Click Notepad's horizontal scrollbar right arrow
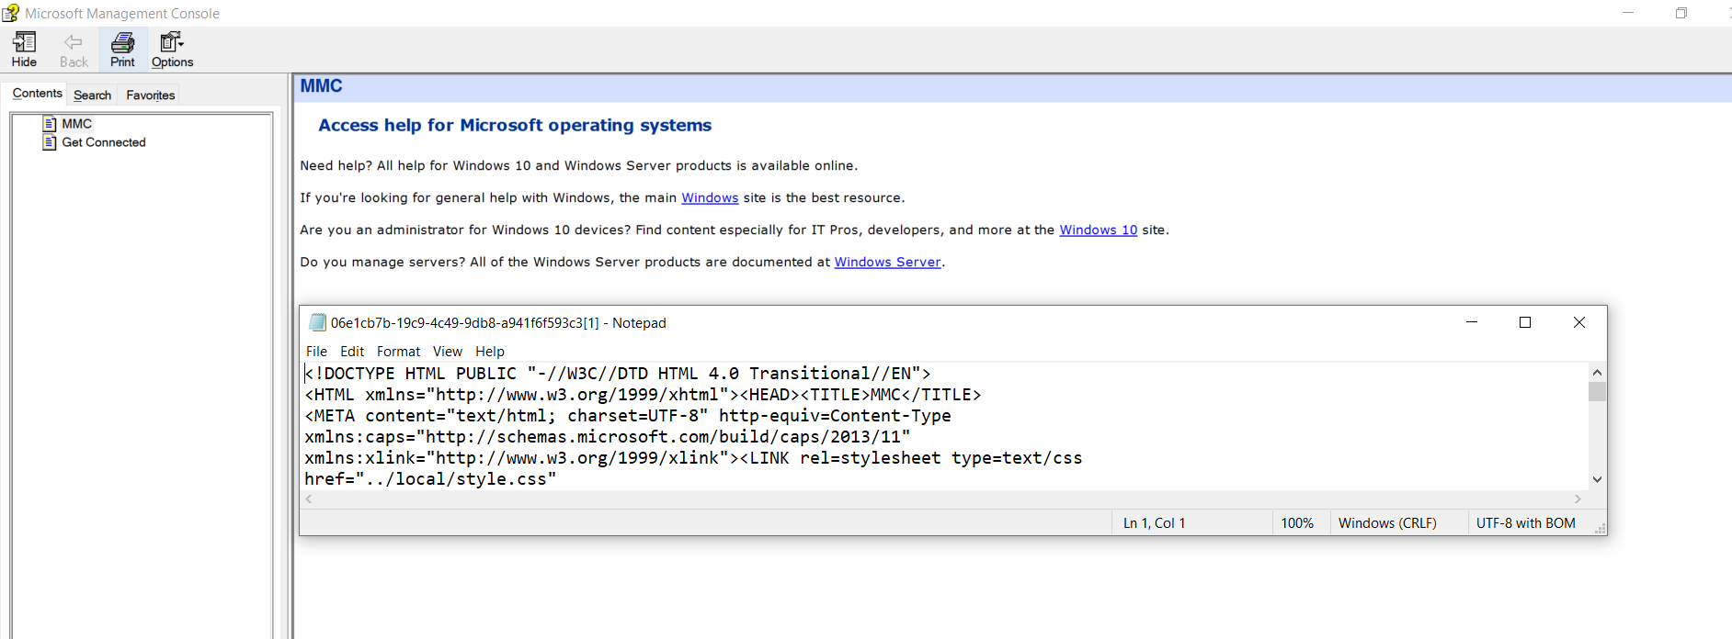The width and height of the screenshot is (1732, 639). (x=1578, y=499)
